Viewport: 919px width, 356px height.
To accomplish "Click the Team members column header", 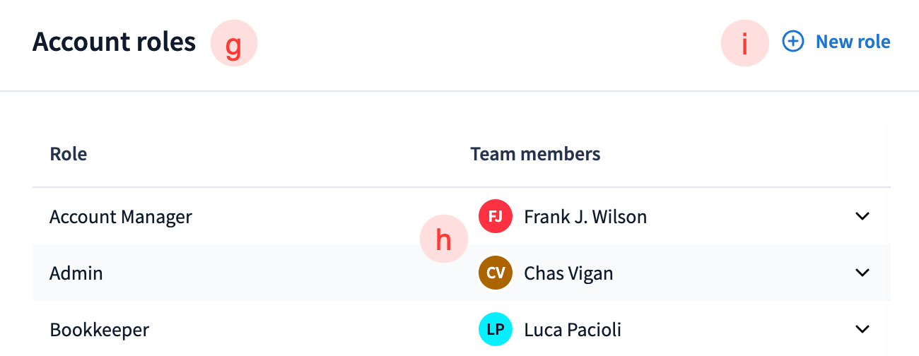I will coord(535,154).
